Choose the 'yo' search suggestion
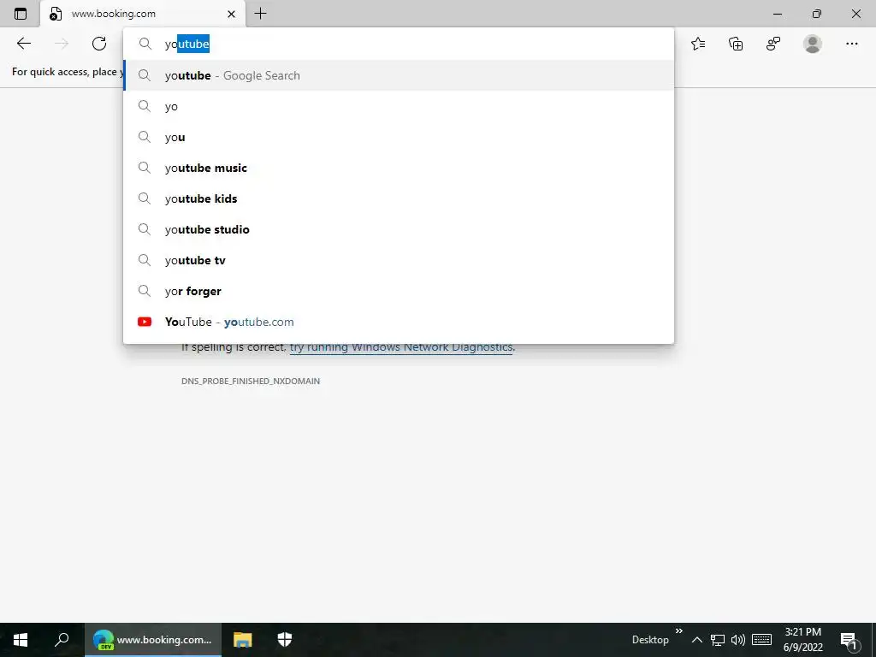This screenshot has height=657, width=876. point(399,106)
